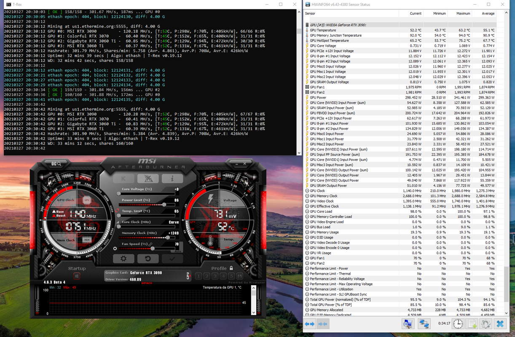Open the voltage-frequency curve editor icon
This screenshot has height=337, width=515.
(117, 222)
